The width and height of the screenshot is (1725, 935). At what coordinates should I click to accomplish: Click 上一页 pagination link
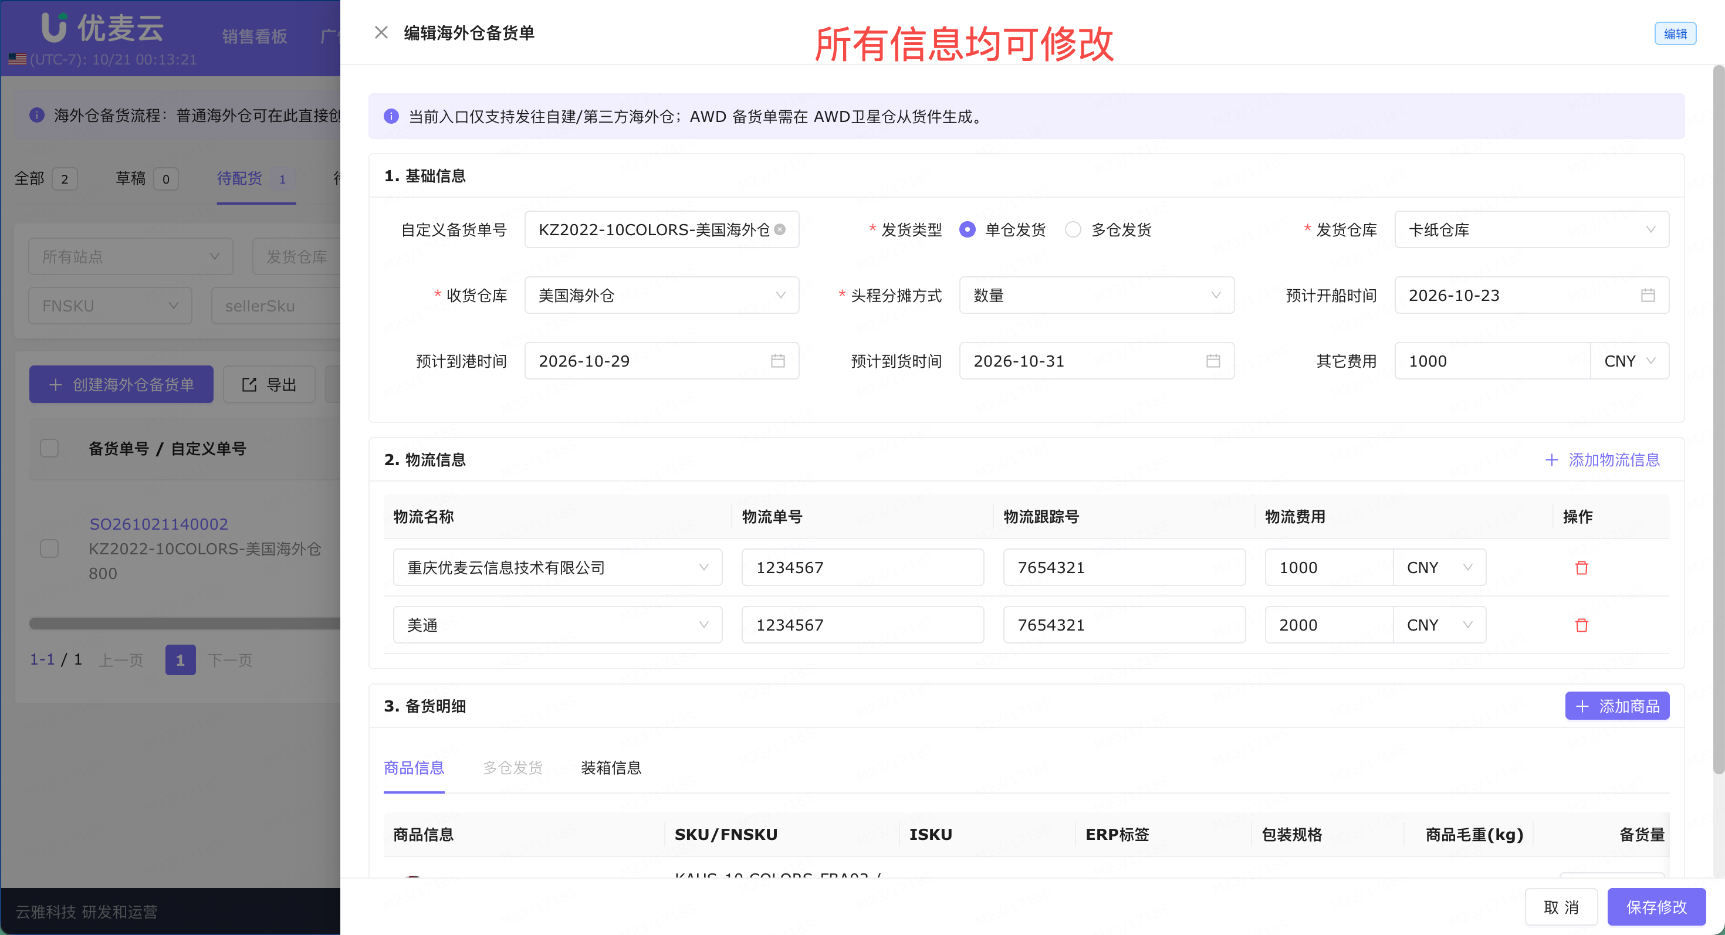(121, 660)
